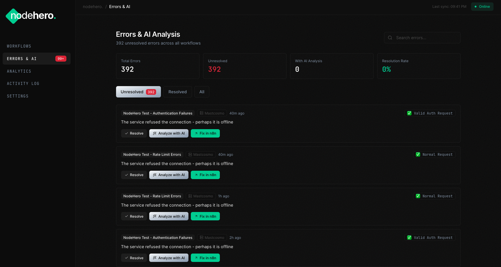Screen dimensions: 501x267
Task: Click Mastcosmo server tag in 2h ago card
Action: tap(212, 238)
